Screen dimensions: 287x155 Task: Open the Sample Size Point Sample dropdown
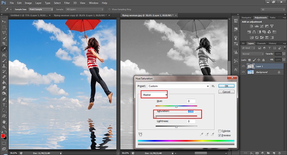click(41, 9)
